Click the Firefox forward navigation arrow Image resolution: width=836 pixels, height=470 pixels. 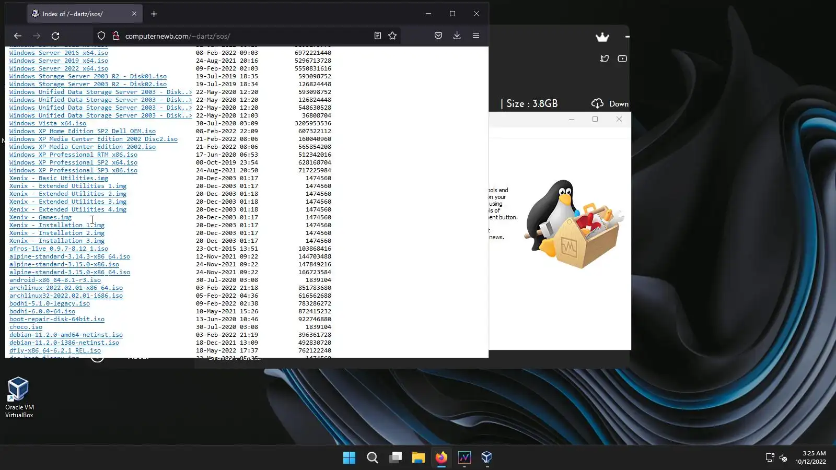click(37, 36)
